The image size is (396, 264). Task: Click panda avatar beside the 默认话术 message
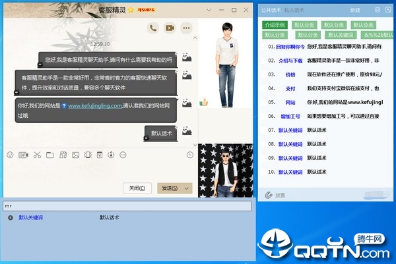pos(187,130)
